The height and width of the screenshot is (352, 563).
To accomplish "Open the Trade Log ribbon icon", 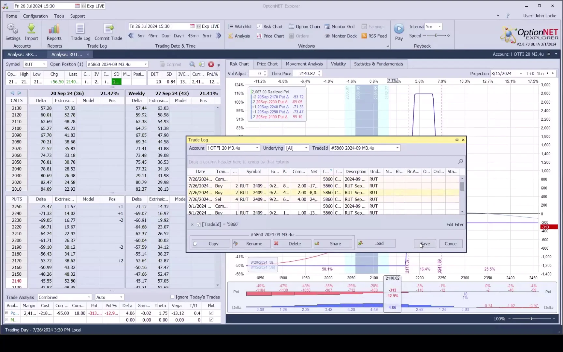I will pos(80,32).
